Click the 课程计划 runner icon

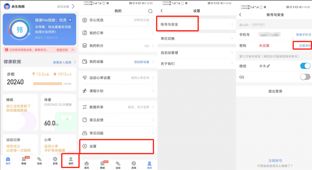(x=85, y=91)
